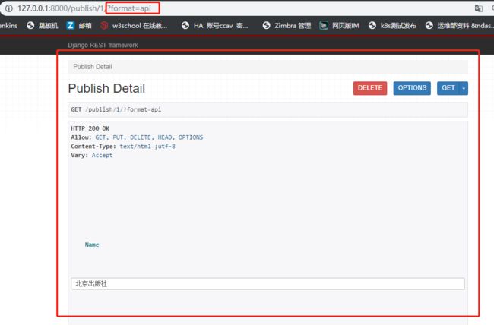Click the GET button
The height and width of the screenshot is (325, 494).
pyautogui.click(x=448, y=88)
